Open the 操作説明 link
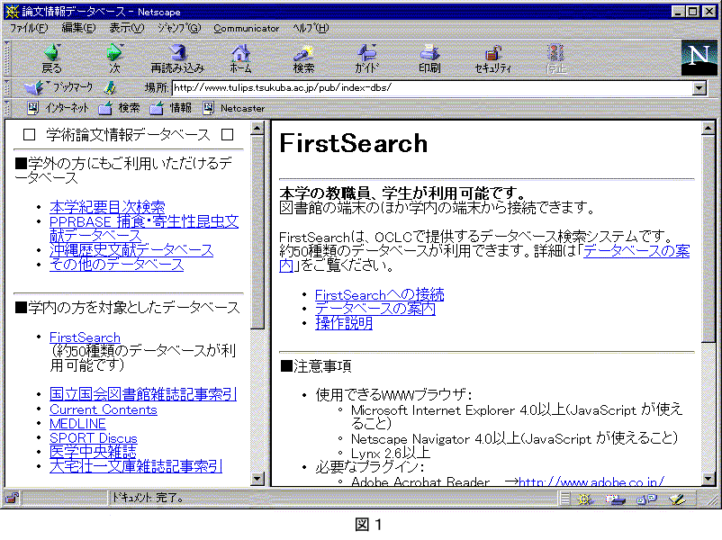722x540 pixels. (344, 323)
